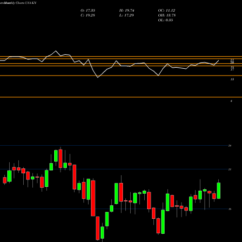This screenshot has height=242, width=242.
Task: Click the 21 price axis label
Action: click(x=230, y=169)
